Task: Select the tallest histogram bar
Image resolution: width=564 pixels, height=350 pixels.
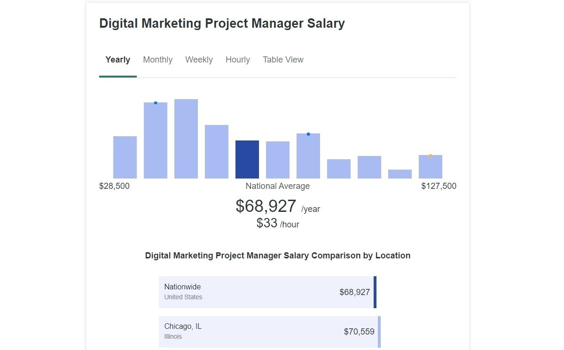Action: 186,139
